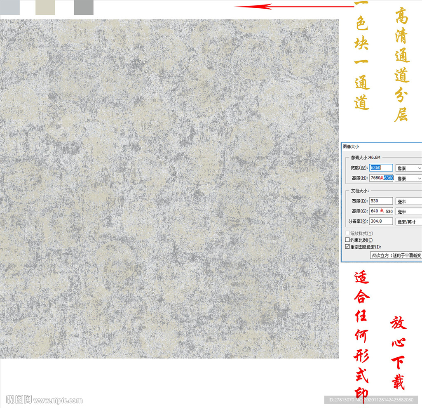This screenshot has width=422, height=408.
Task: Click the resolution field showing 304.8
Action: (381, 221)
